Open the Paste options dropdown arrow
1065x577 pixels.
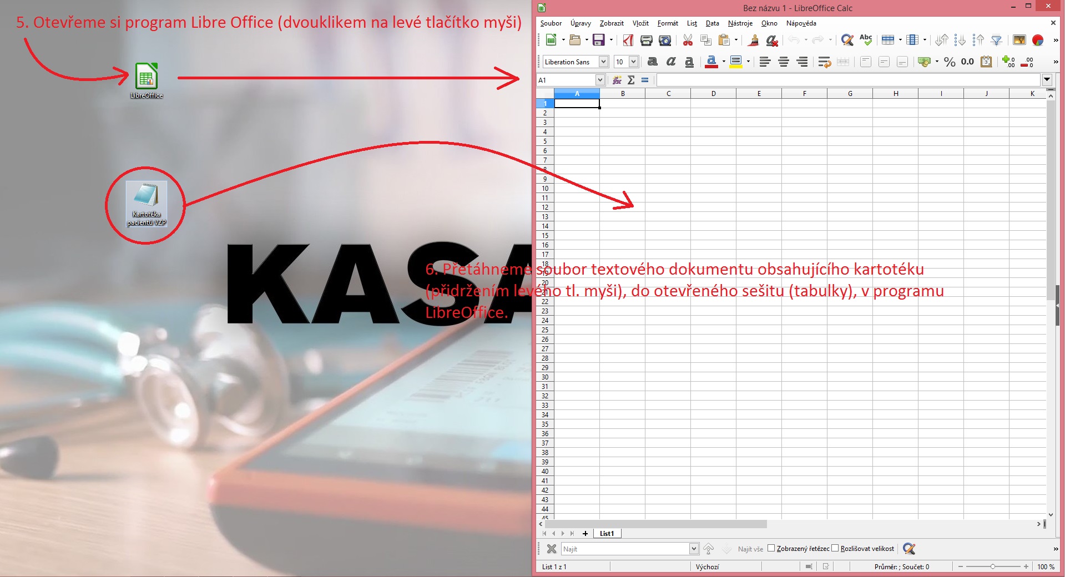click(x=736, y=40)
